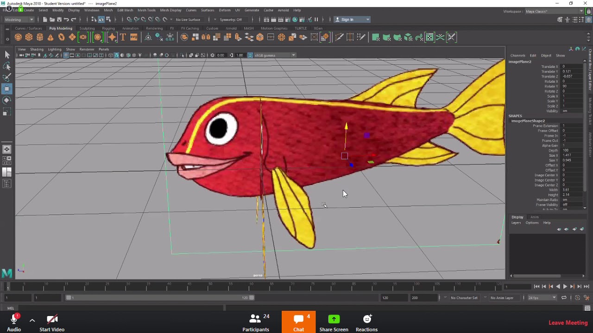The height and width of the screenshot is (333, 593).
Task: Open the Modeling menu set dropdown
Action: [19, 19]
